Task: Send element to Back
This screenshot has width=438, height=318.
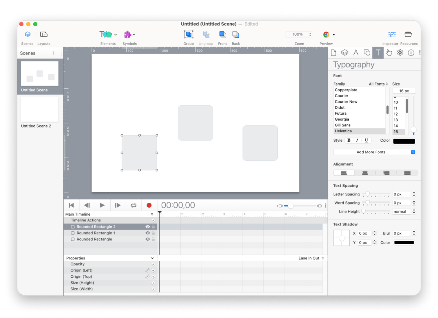Action: point(236,35)
